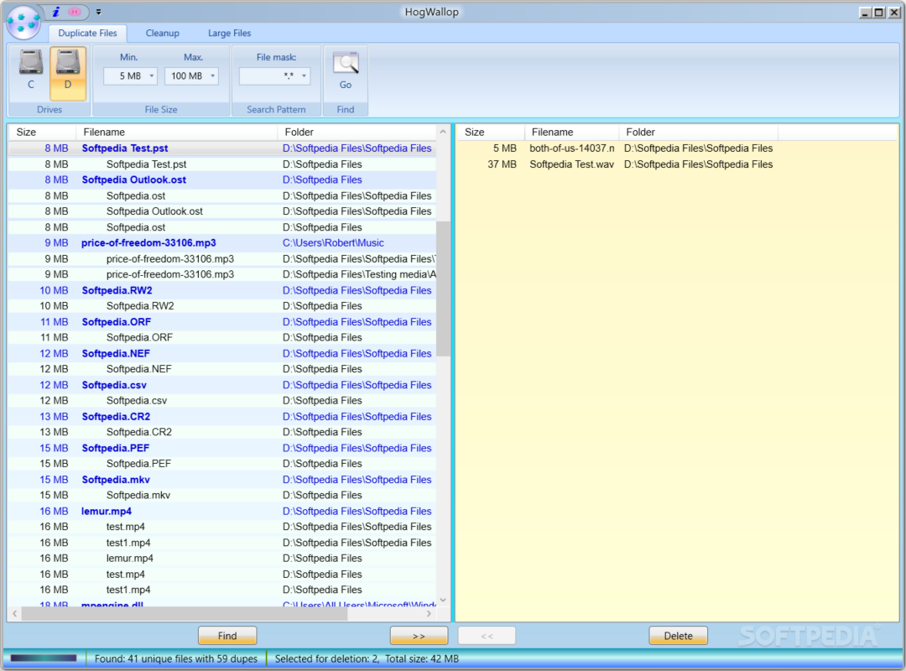Open the Min. file size dropdown
The image size is (906, 671).
(x=152, y=76)
